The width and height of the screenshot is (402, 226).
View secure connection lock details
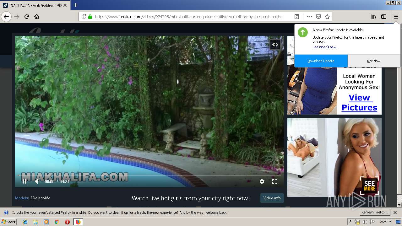[90, 17]
